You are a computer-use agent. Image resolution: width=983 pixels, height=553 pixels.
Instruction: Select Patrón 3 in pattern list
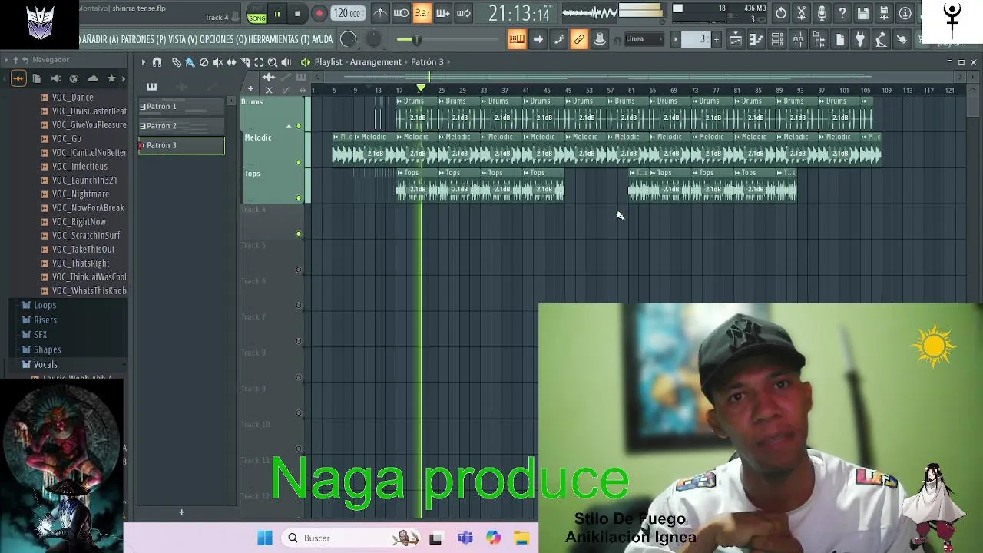tap(181, 145)
